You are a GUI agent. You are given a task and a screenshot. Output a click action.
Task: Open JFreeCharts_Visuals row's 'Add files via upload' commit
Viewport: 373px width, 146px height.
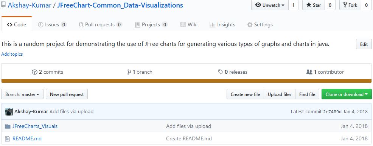(188, 126)
